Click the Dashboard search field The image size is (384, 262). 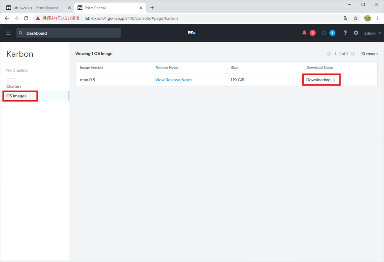pos(69,33)
